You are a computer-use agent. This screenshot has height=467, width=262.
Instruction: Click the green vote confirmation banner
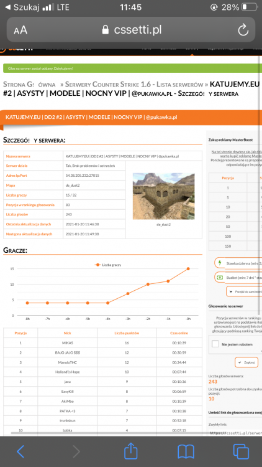tap(131, 68)
